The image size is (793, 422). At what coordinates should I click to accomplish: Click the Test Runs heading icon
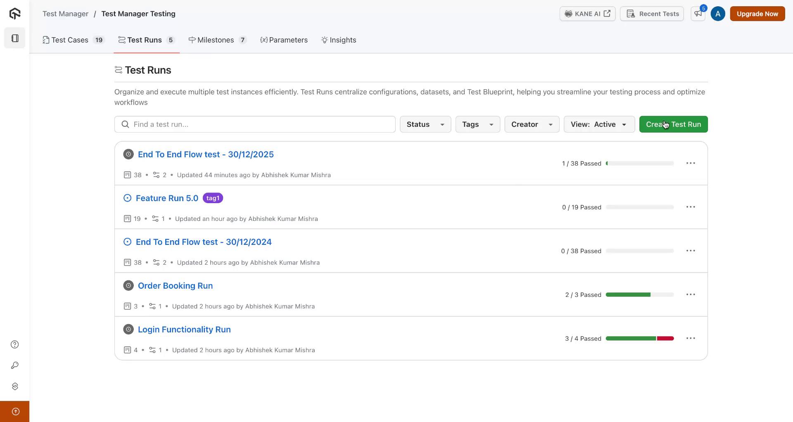119,70
